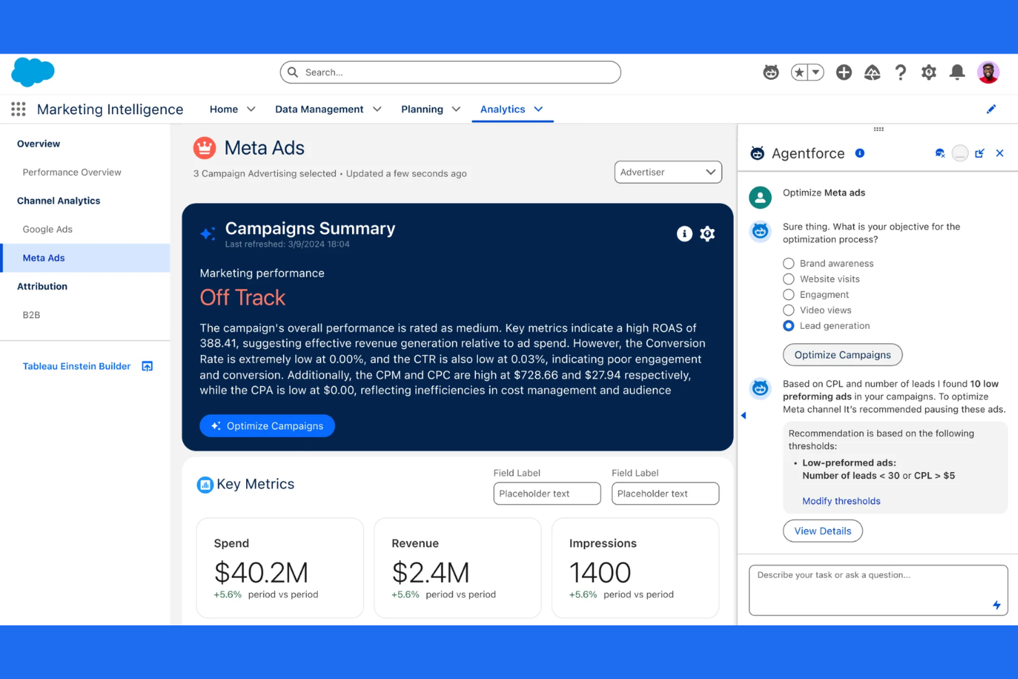Select Engagment objective
This screenshot has height=679, width=1018.
click(788, 294)
